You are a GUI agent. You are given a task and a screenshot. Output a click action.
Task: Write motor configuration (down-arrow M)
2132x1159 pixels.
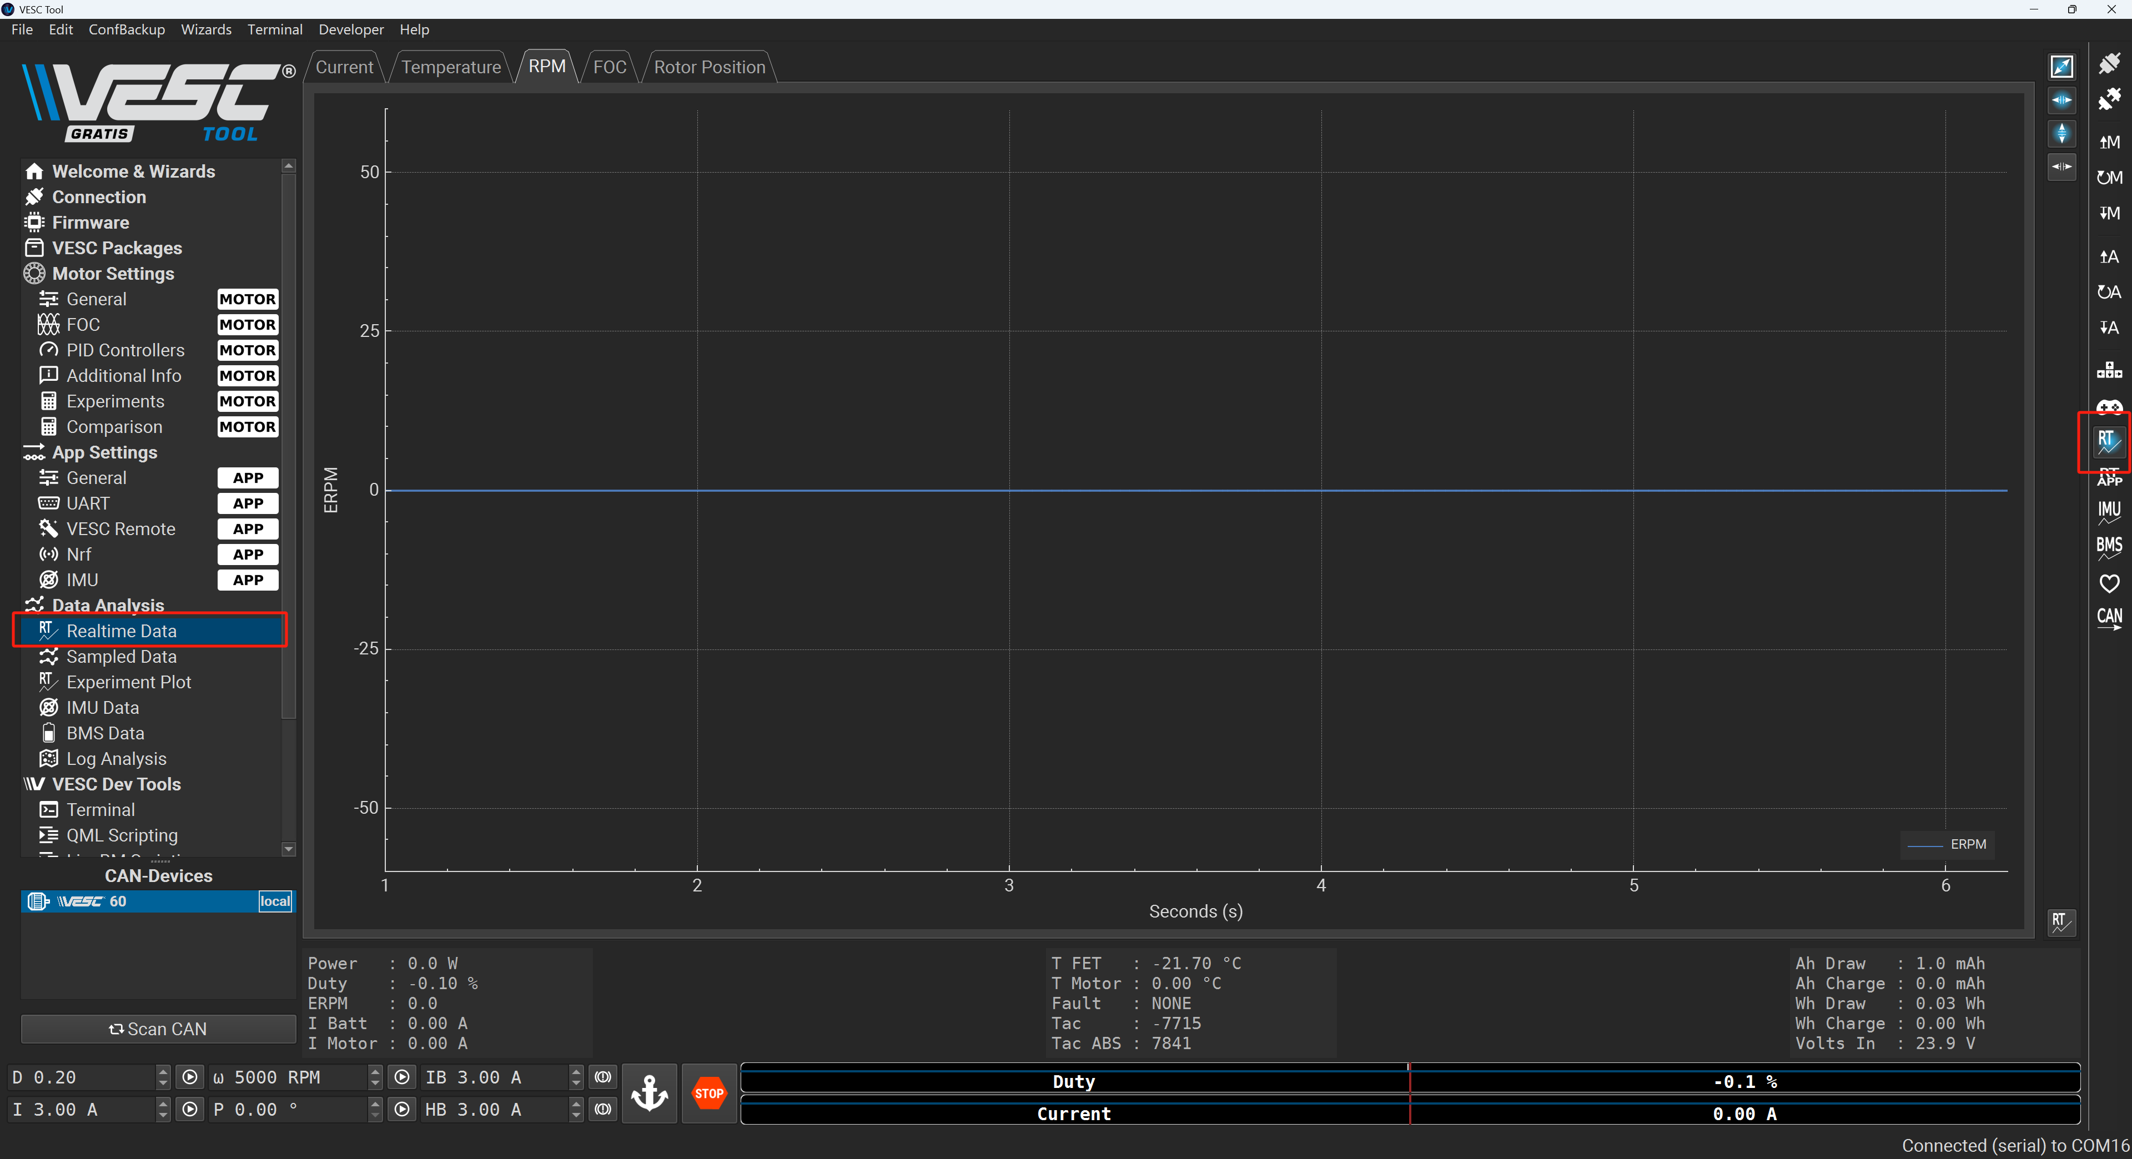[x=2110, y=214]
